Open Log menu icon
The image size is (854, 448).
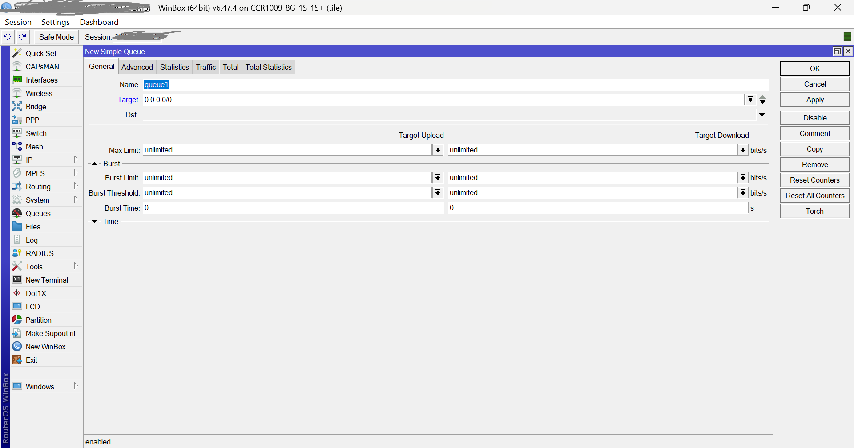(x=17, y=240)
